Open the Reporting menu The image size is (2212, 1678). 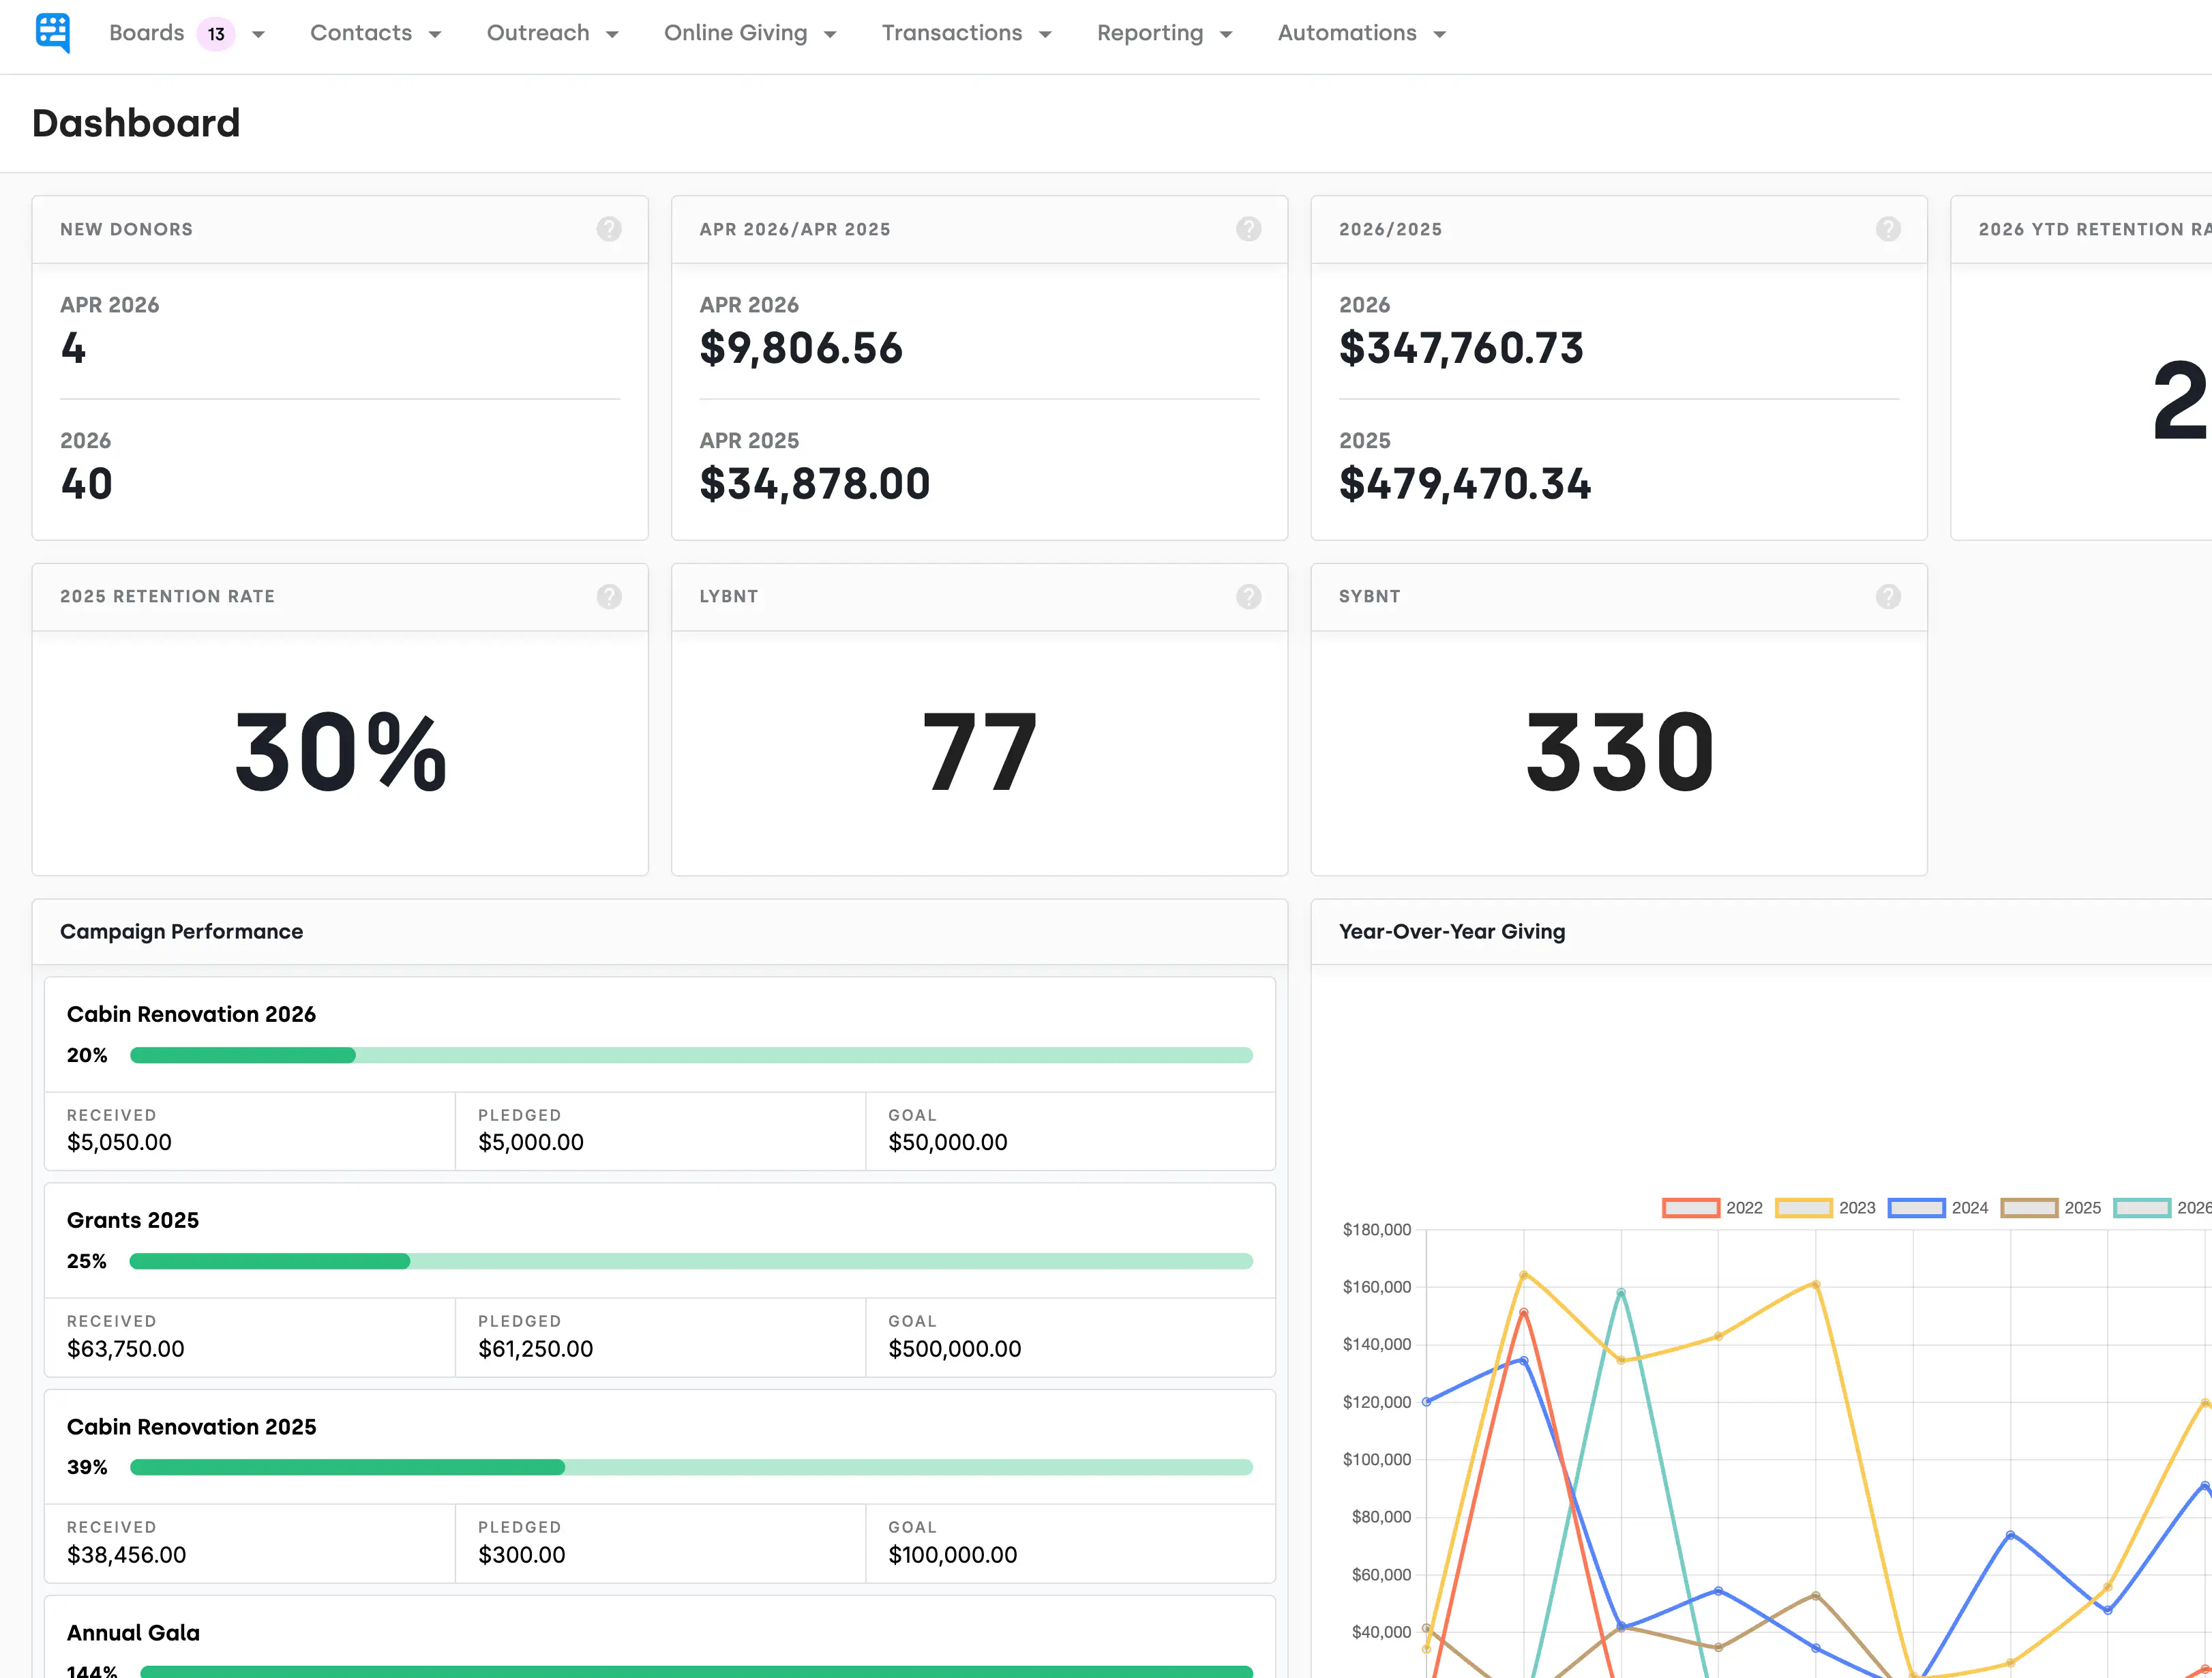click(x=1150, y=33)
